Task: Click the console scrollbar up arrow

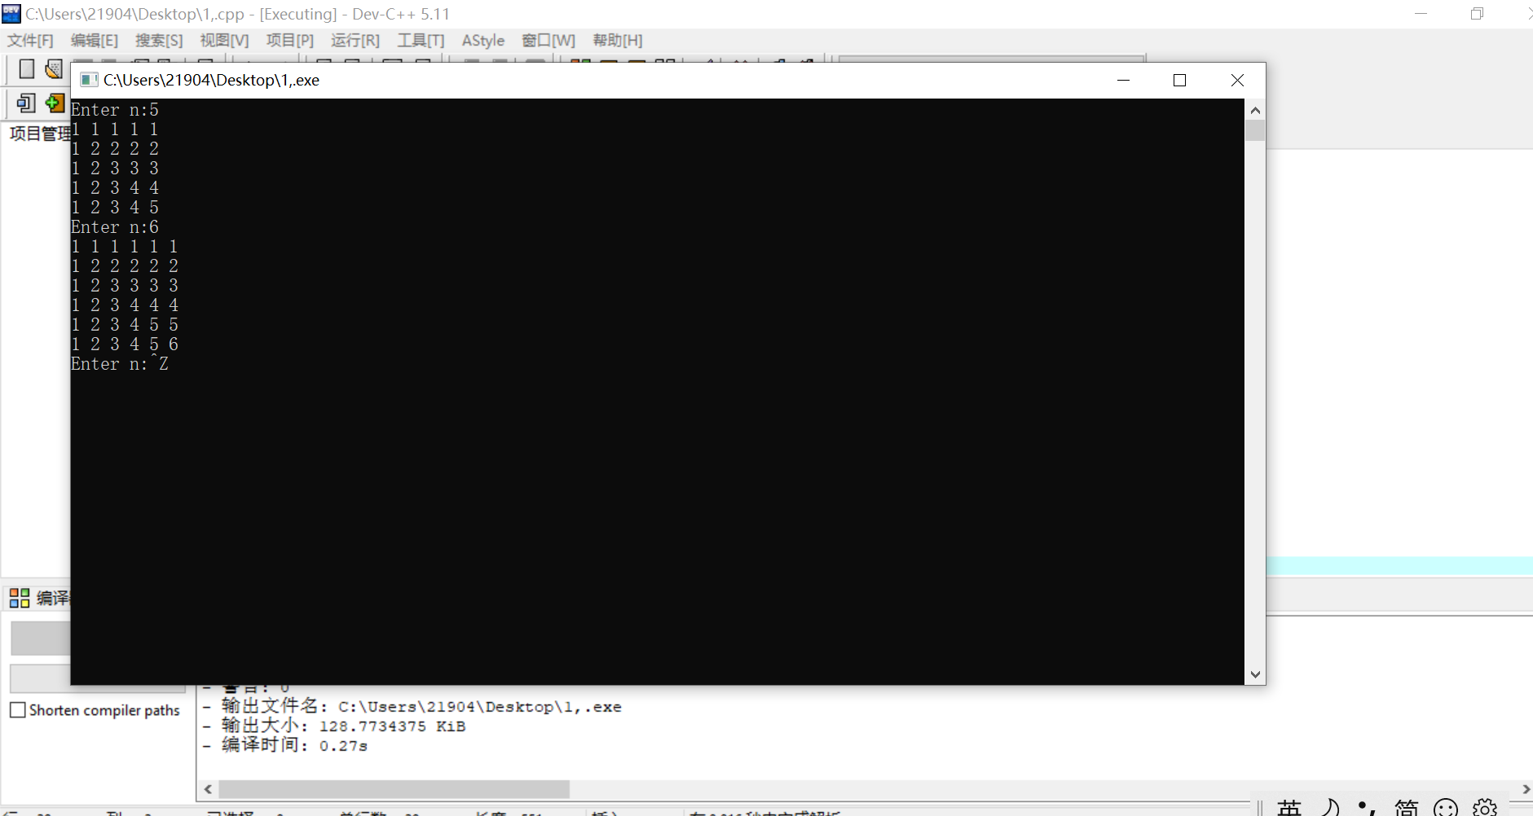Action: point(1255,110)
